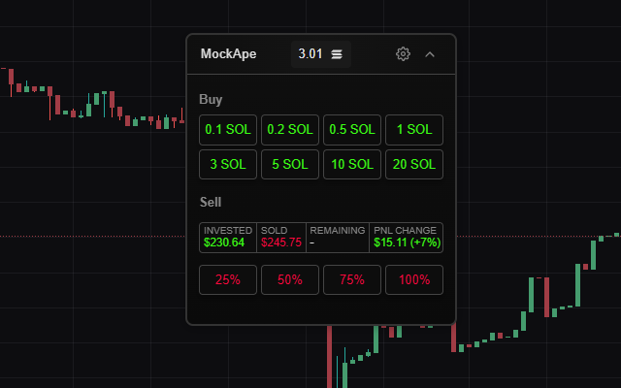
Task: Buy 10 SOL
Action: (x=351, y=164)
